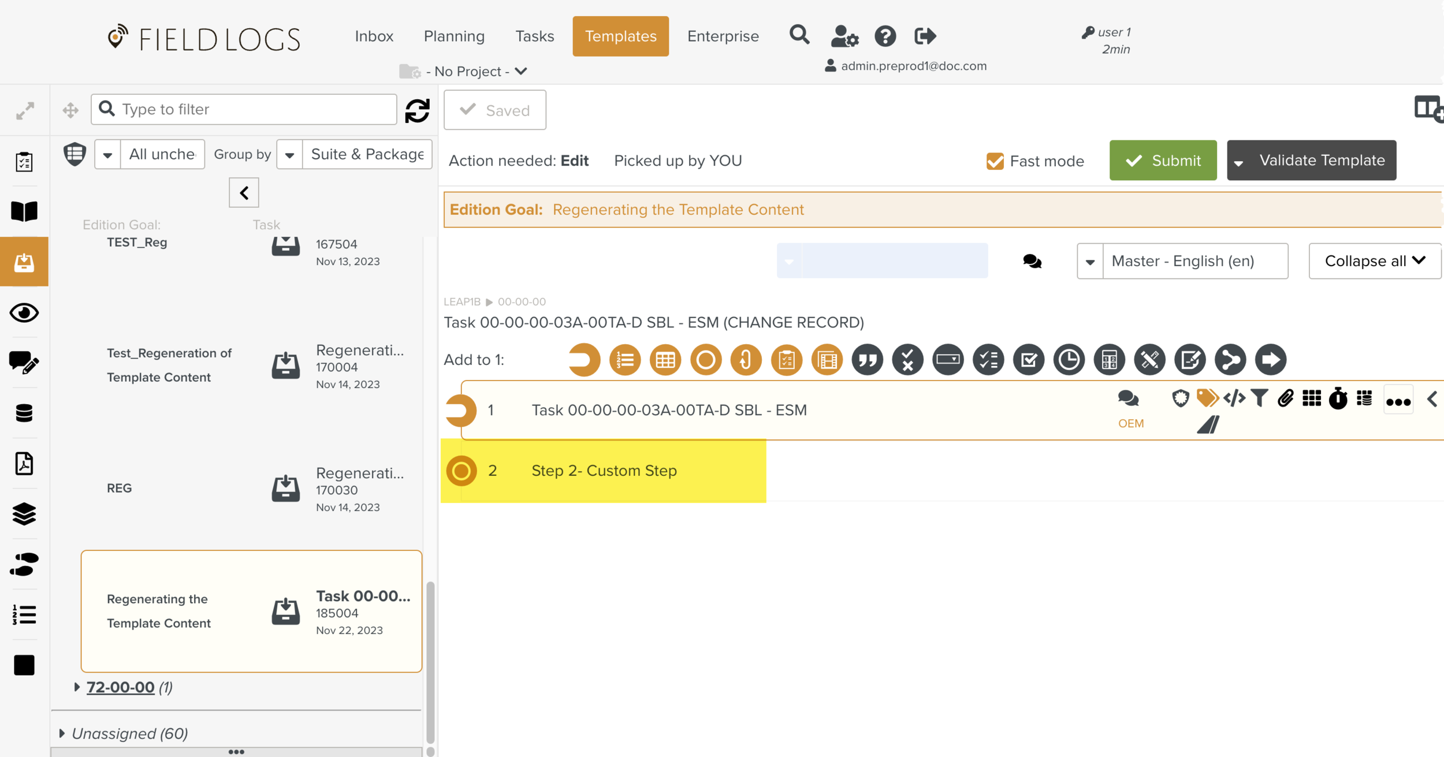The height and width of the screenshot is (757, 1444).
Task: Click the logout arrow icon
Action: [x=925, y=36]
